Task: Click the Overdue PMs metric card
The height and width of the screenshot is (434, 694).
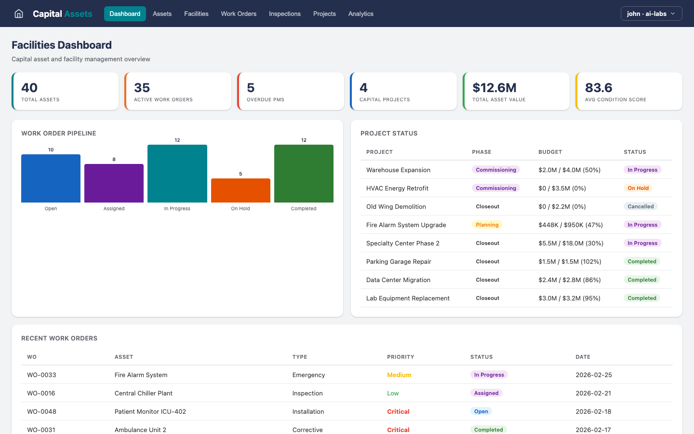Action: tap(291, 91)
